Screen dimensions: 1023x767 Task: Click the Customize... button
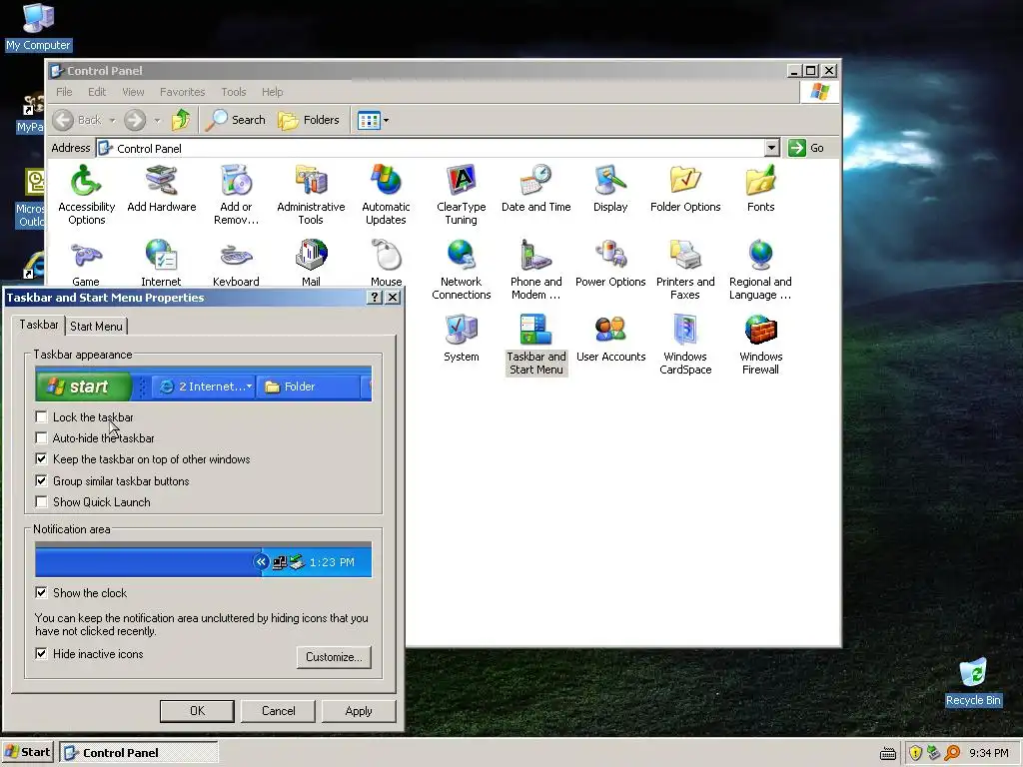pyautogui.click(x=334, y=657)
